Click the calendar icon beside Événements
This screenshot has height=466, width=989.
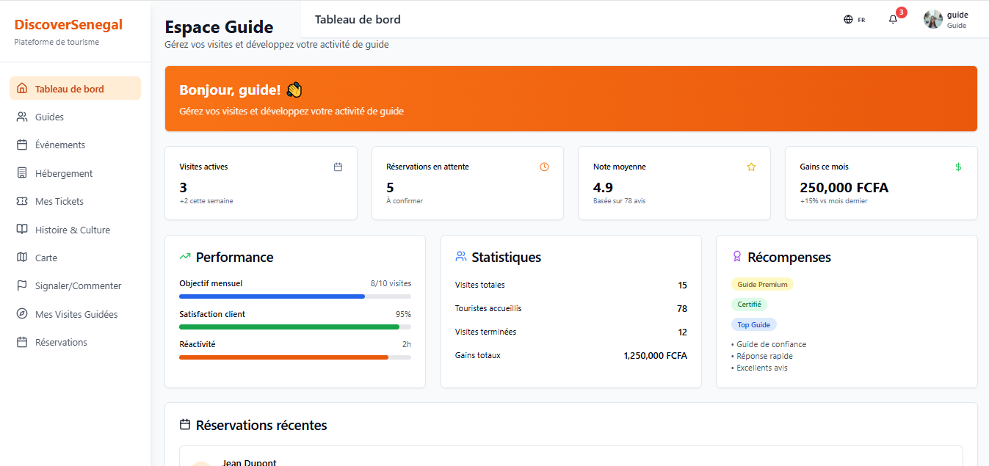tap(22, 145)
